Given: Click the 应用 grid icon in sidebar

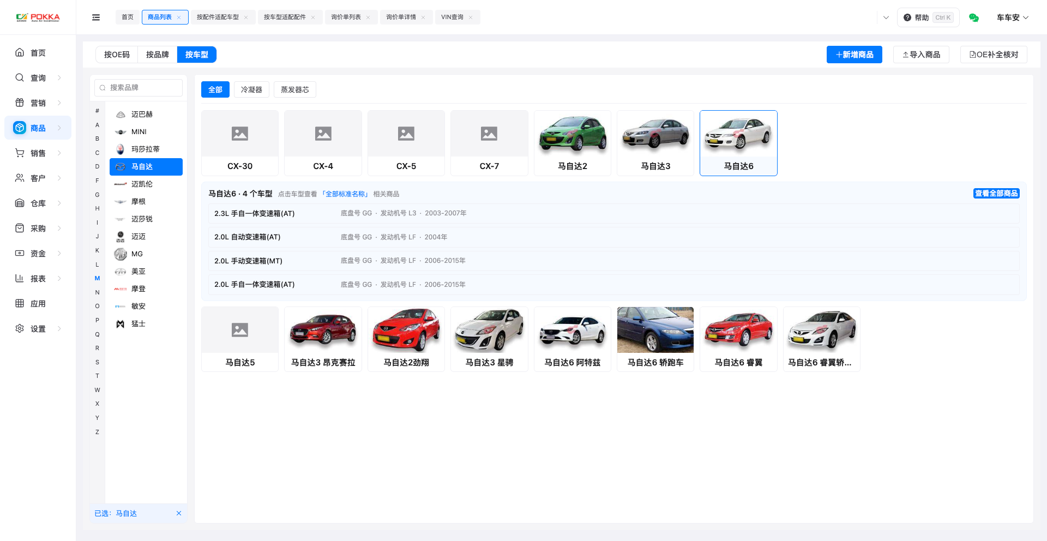Looking at the screenshot, I should 20,303.
